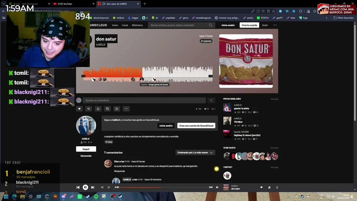Viewport: 357px width, 201px height.
Task: Click Subir in the SoundCloud header
Action: tap(265, 25)
